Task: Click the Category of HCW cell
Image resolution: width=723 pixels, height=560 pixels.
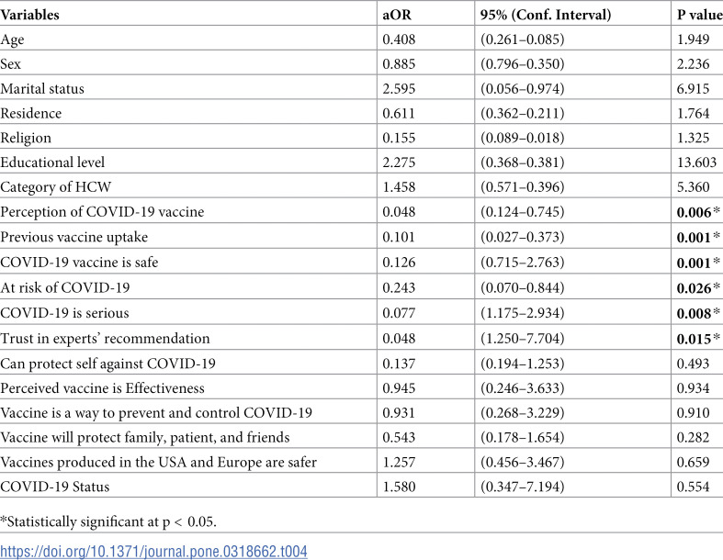Action: [56, 186]
